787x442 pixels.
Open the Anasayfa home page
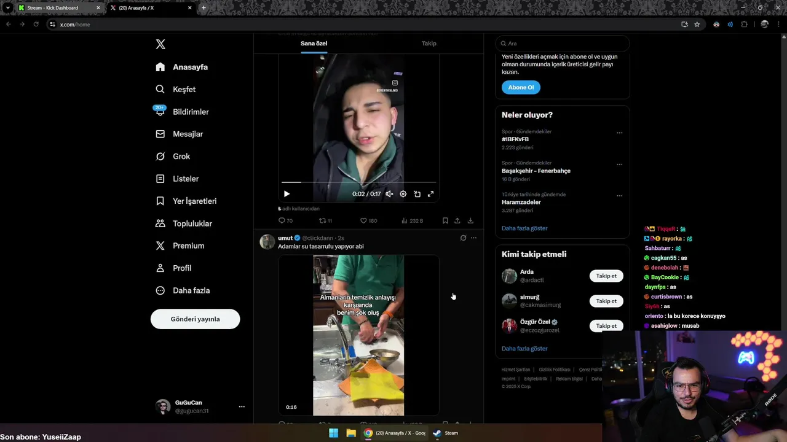pos(182,67)
